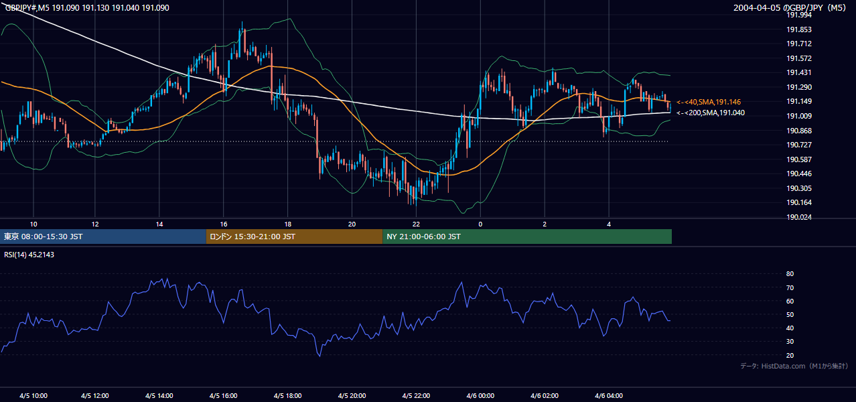Image resolution: width=856 pixels, height=402 pixels.
Task: Click the 2004-04-05 GBP/JPY (M5) chart title
Action: [791, 7]
